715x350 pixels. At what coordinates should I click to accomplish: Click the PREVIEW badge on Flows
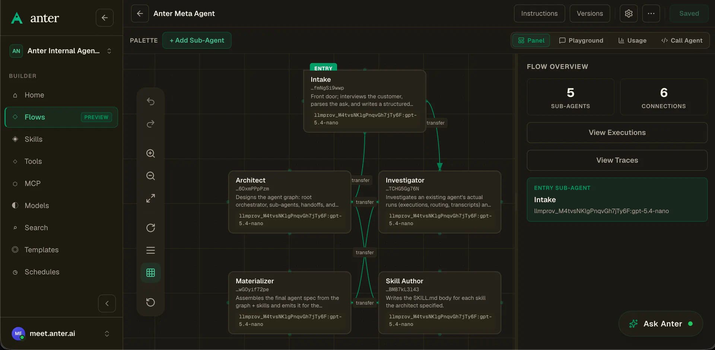[x=96, y=117]
